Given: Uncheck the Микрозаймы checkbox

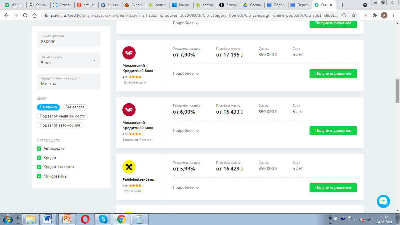Looking at the screenshot, I should click(39, 176).
